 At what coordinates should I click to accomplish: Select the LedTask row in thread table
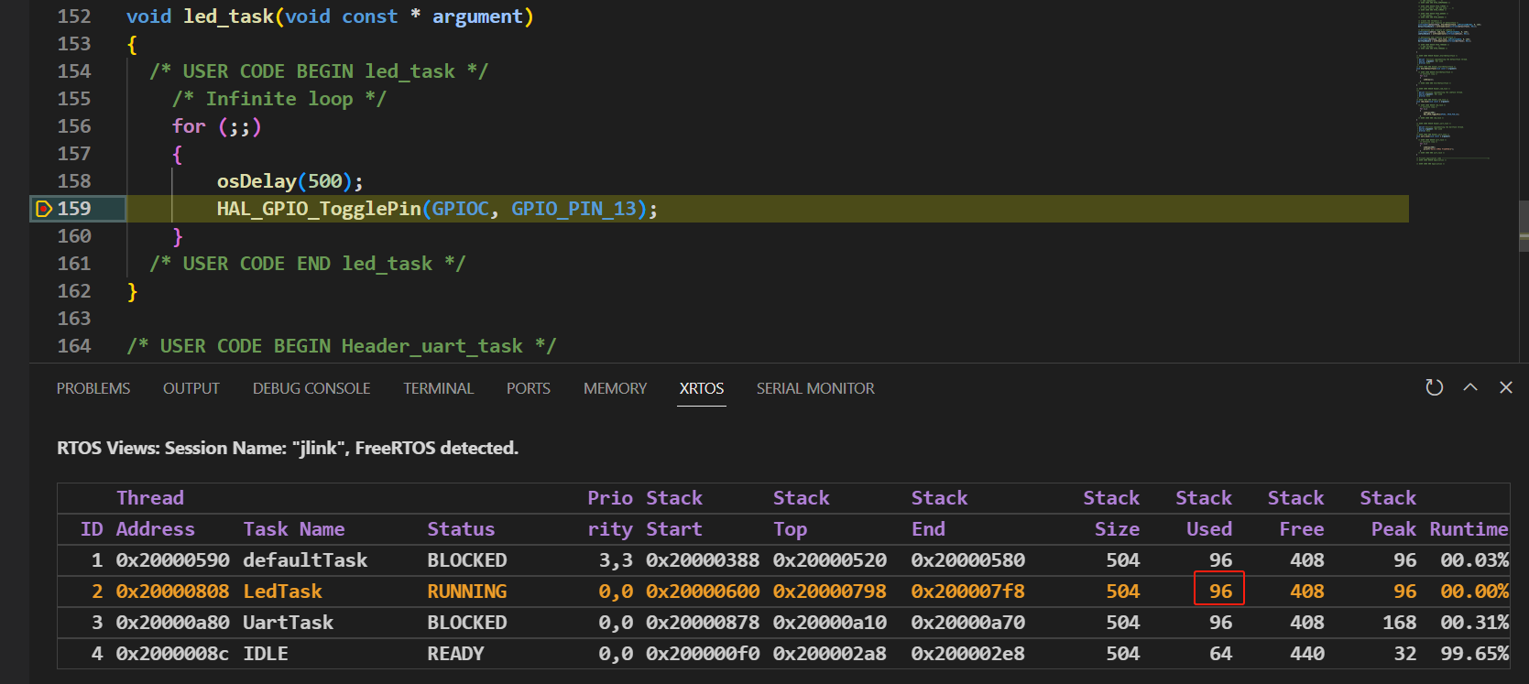[x=783, y=592]
